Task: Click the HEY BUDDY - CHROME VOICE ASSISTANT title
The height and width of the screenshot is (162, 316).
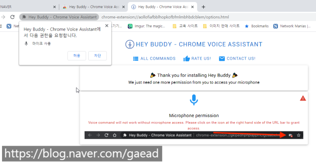Action: tap(199, 44)
